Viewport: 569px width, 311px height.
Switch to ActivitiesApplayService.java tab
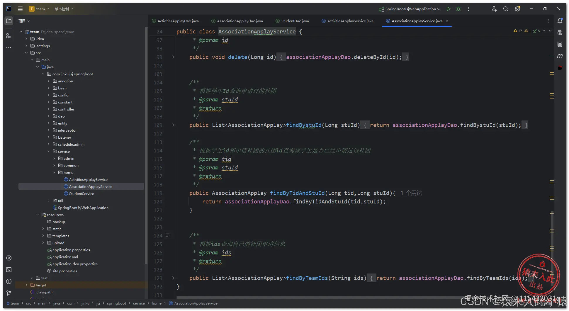pyautogui.click(x=347, y=21)
